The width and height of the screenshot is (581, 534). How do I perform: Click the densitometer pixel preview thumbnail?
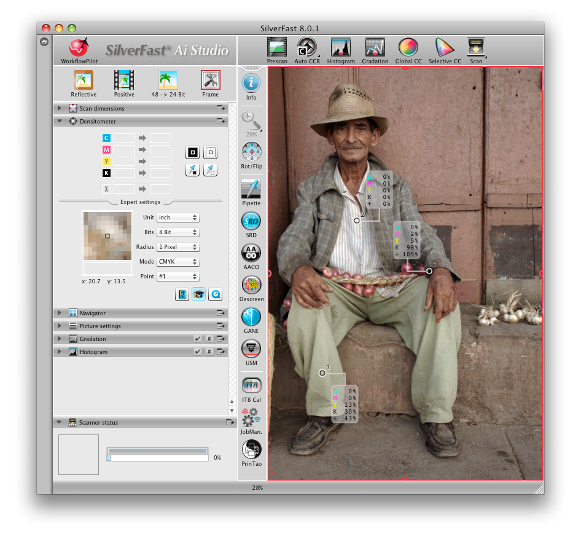click(x=107, y=235)
